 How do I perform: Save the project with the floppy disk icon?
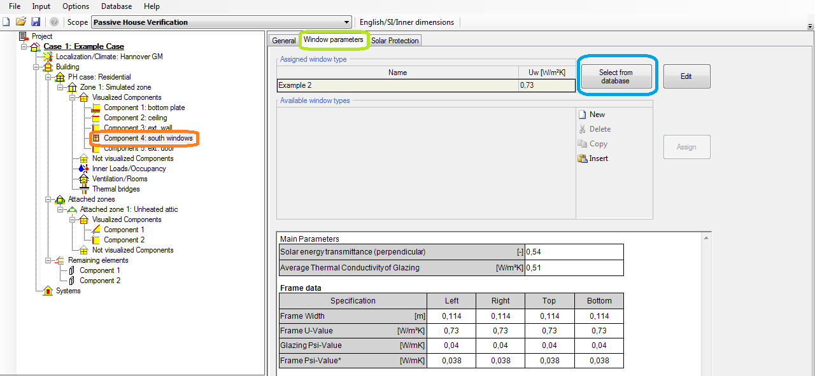coord(36,22)
